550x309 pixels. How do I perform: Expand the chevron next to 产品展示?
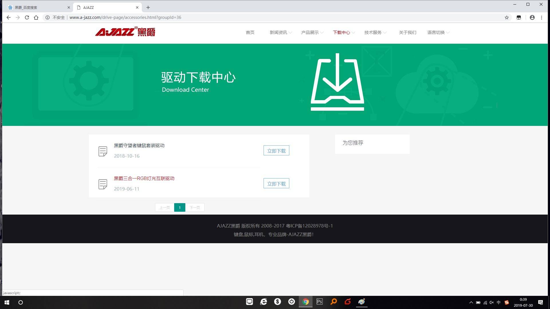322,33
